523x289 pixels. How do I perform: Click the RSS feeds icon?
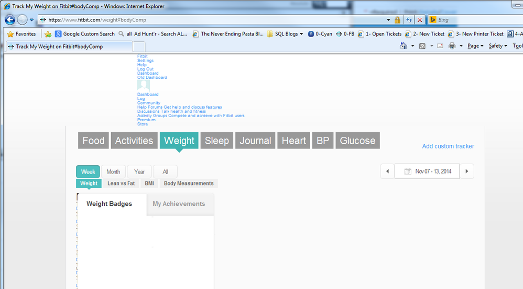[x=422, y=46]
